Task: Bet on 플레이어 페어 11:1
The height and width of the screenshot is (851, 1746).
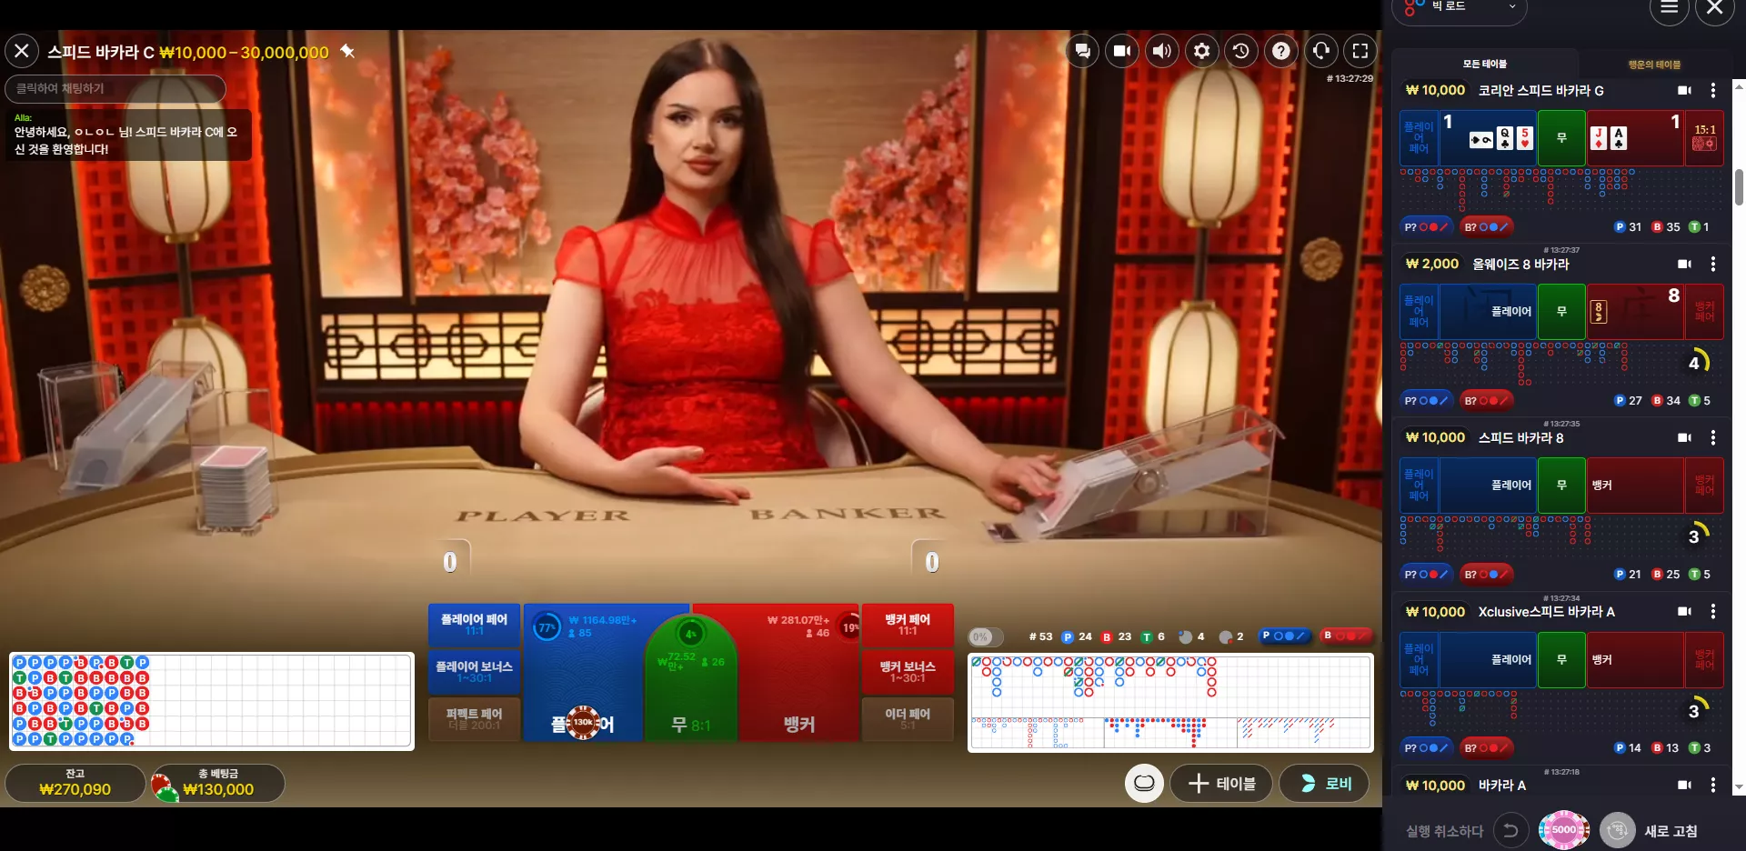Action: point(474,625)
